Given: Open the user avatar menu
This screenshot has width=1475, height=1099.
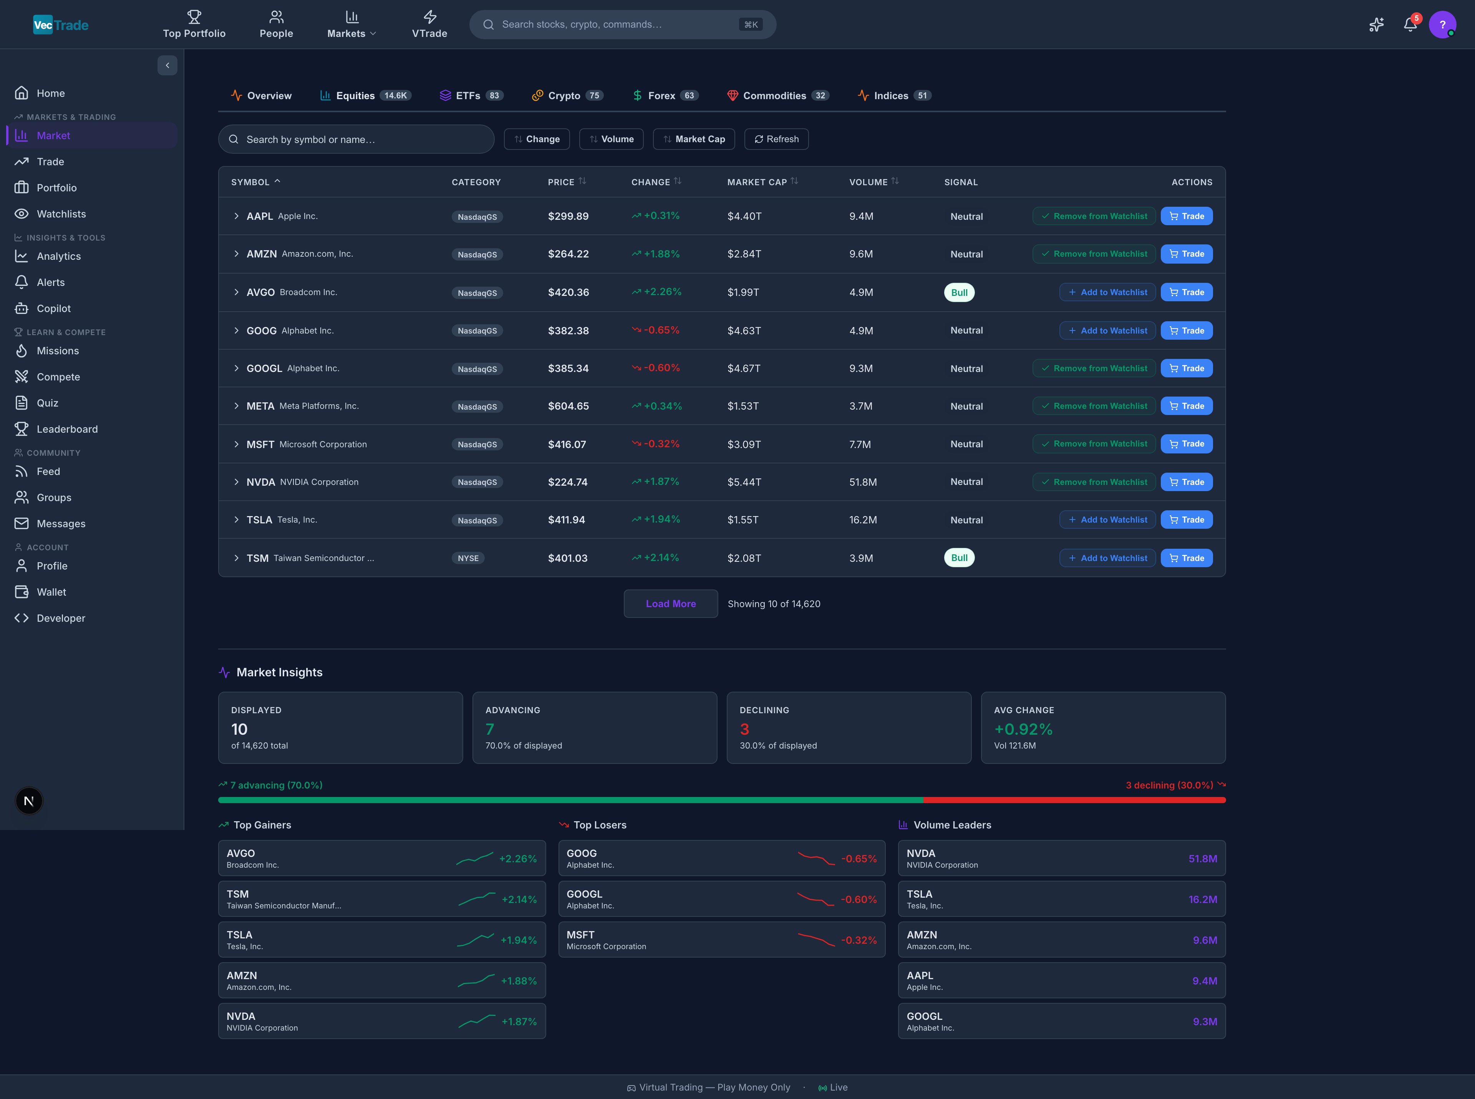Looking at the screenshot, I should pyautogui.click(x=1442, y=25).
